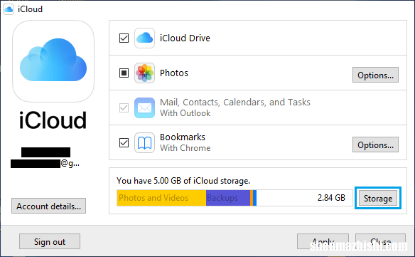Uncheck the iCloud Drive checkbox

(124, 38)
